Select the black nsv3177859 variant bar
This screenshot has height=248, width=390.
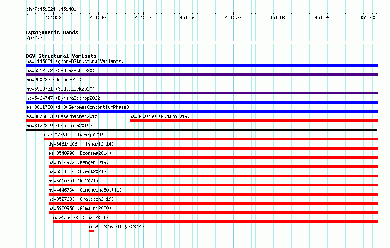202,130
